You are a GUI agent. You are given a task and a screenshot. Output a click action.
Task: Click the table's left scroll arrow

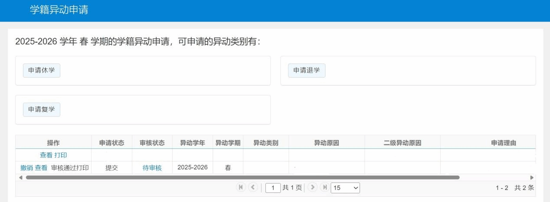pyautogui.click(x=20, y=177)
